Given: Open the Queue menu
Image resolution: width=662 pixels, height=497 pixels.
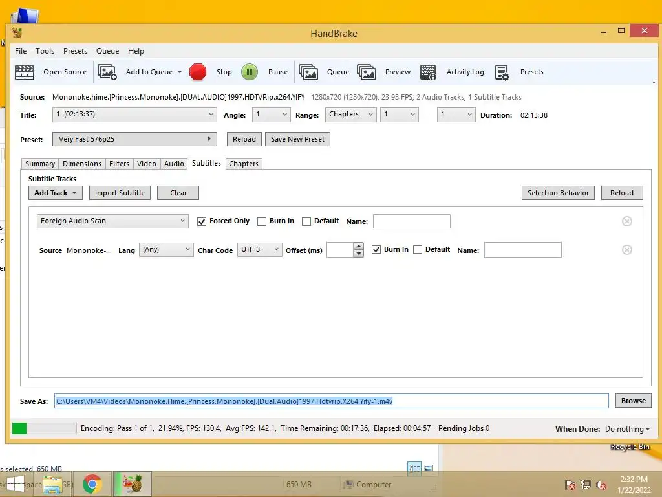Looking at the screenshot, I should (108, 50).
